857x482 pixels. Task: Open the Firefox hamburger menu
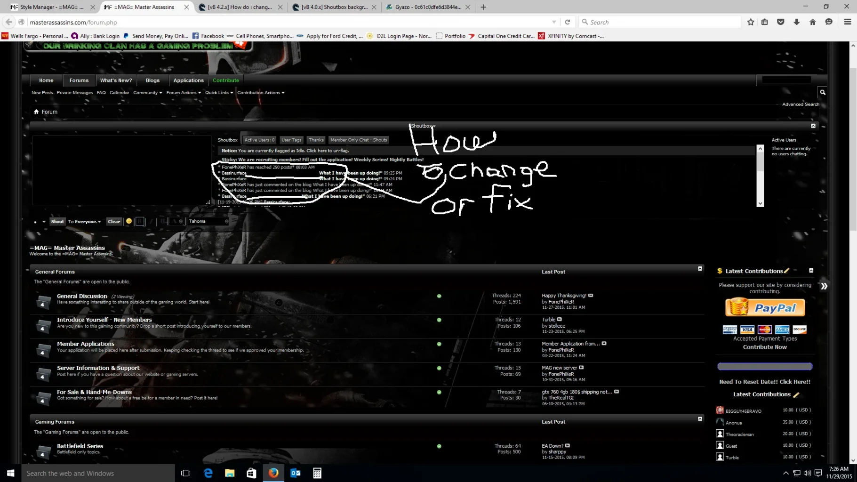pyautogui.click(x=848, y=22)
